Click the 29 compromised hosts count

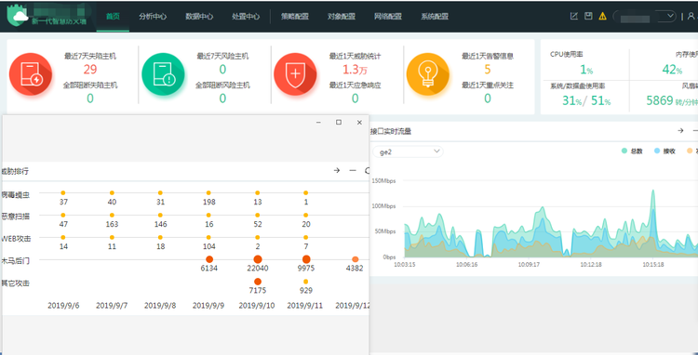[90, 70]
